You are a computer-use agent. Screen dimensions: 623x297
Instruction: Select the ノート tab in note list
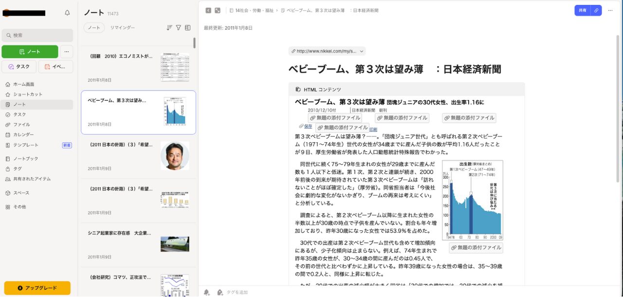(x=94, y=28)
